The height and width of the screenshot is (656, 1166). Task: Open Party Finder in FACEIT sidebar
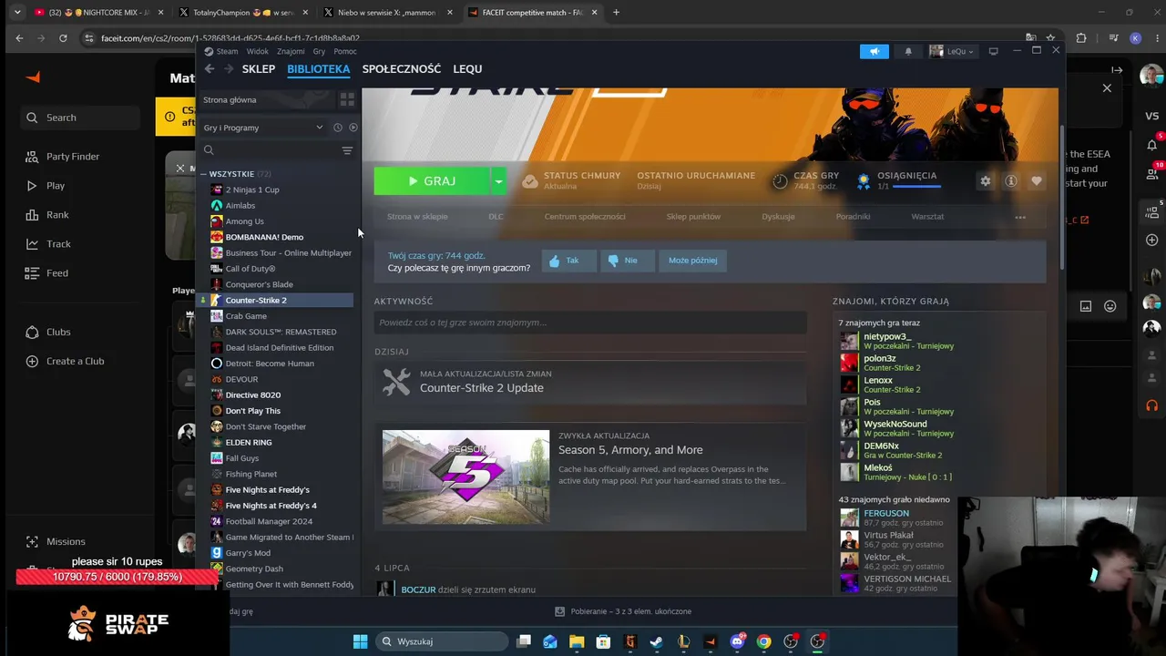coord(73,157)
